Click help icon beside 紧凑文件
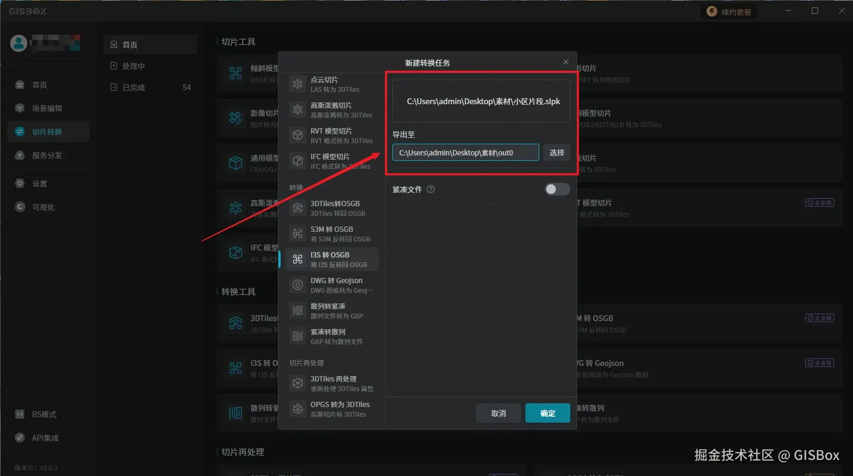This screenshot has width=853, height=476. click(x=431, y=189)
